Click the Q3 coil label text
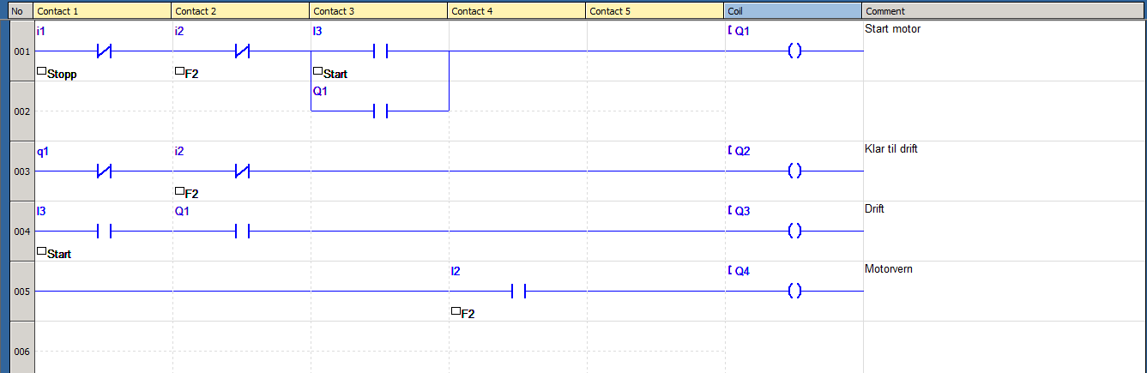 coord(742,211)
